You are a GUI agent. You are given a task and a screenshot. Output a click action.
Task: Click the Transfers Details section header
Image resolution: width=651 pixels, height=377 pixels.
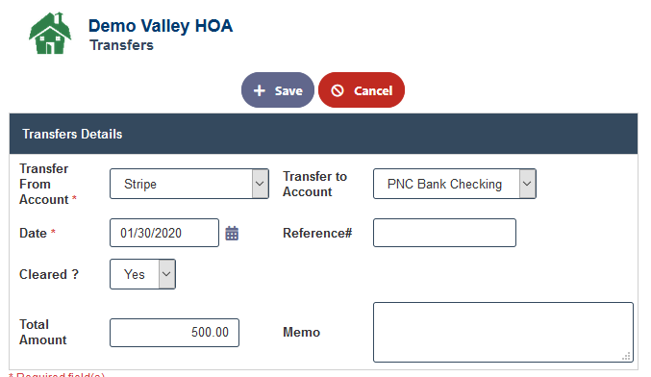323,134
